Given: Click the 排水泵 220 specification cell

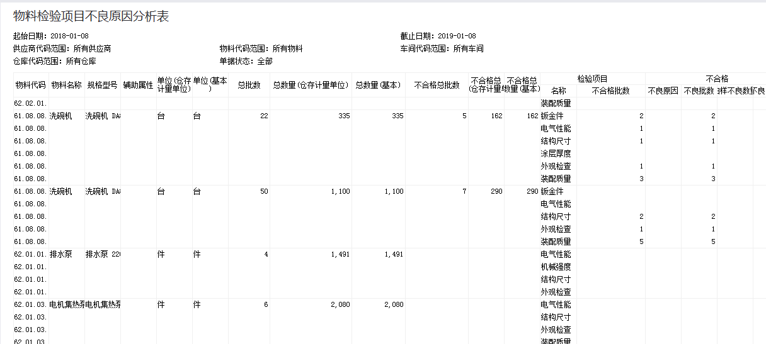Looking at the screenshot, I should [103, 254].
